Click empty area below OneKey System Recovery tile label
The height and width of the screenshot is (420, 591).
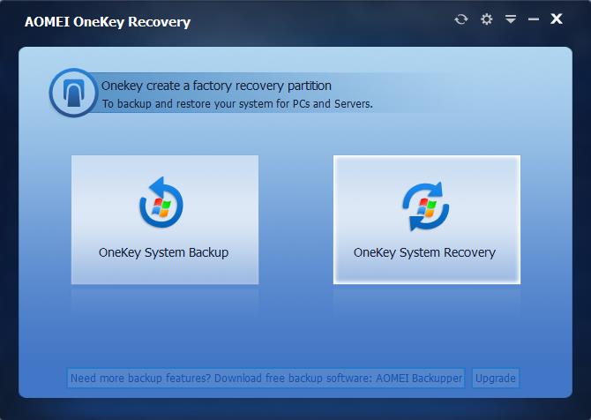(x=426, y=272)
